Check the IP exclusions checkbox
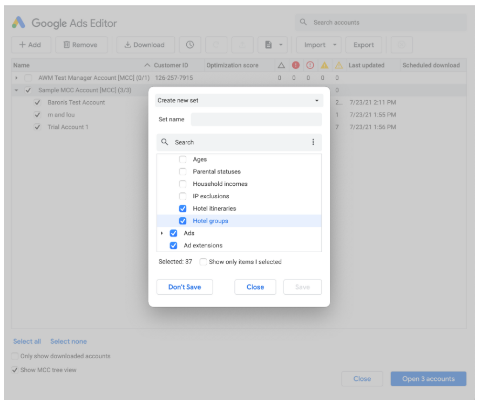This screenshot has height=403, width=481. 182,196
